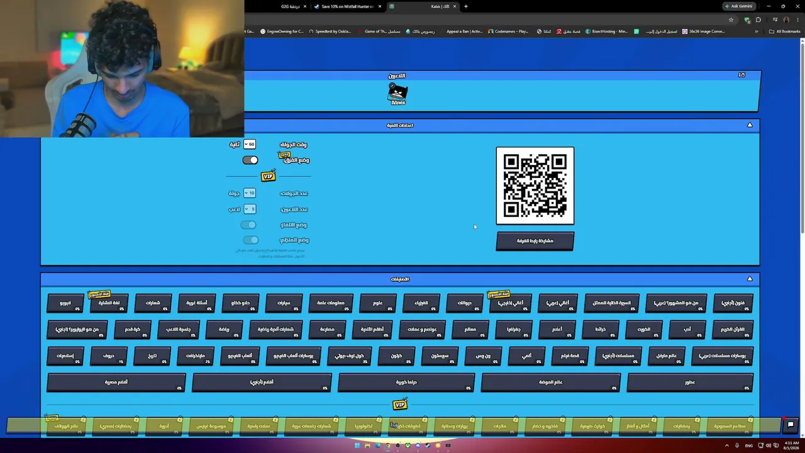Open the players count 5 dropdown
The height and width of the screenshot is (453, 805).
click(250, 209)
